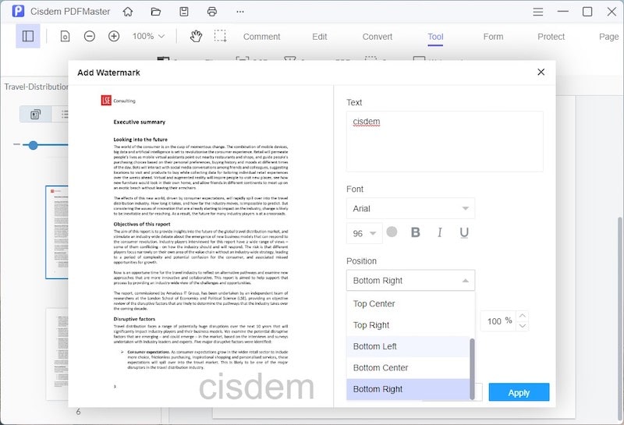
Task: Choose Bottom Left position option
Action: click(x=408, y=346)
